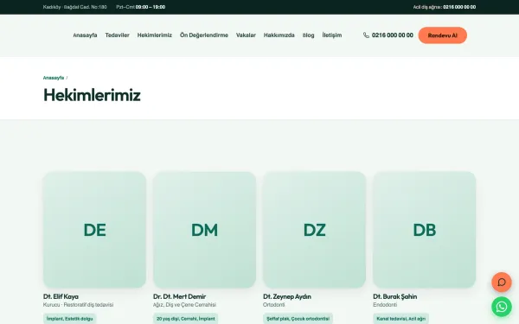The width and height of the screenshot is (519, 324).
Task: Click Anasayfa breadcrumb link
Action: coord(54,78)
